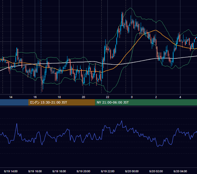Click the hour label 22 on the price chart axis
The image size is (197, 174).
coord(107,97)
